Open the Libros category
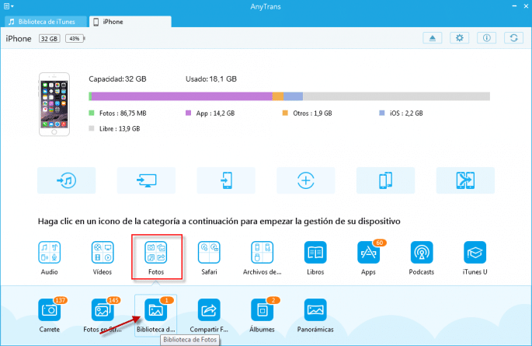This screenshot has height=346, width=532. coord(315,253)
